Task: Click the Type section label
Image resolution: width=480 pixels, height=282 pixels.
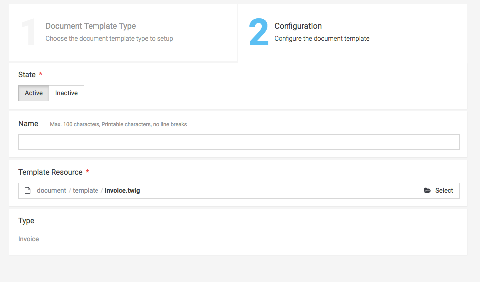Action: pos(26,221)
